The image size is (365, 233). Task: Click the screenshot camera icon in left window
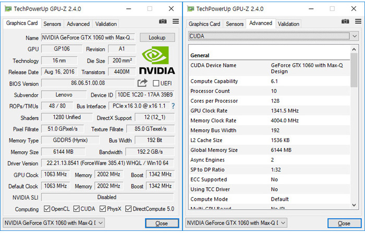point(163,21)
